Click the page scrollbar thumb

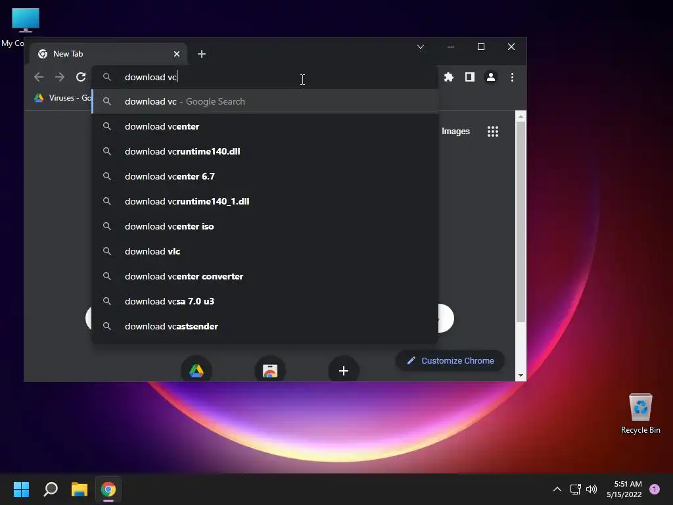[x=521, y=222]
